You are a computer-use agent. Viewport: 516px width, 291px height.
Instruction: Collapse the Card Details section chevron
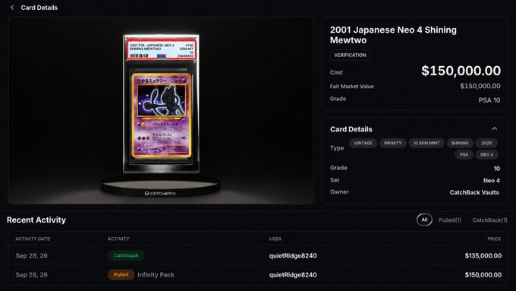(494, 129)
